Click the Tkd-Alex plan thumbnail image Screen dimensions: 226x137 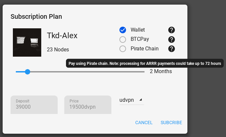point(27,42)
